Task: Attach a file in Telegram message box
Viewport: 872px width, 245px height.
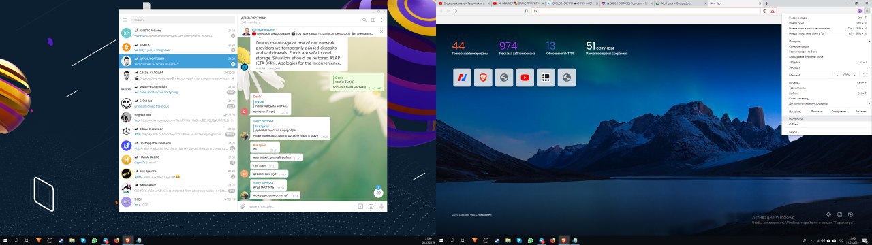Action: [243, 206]
